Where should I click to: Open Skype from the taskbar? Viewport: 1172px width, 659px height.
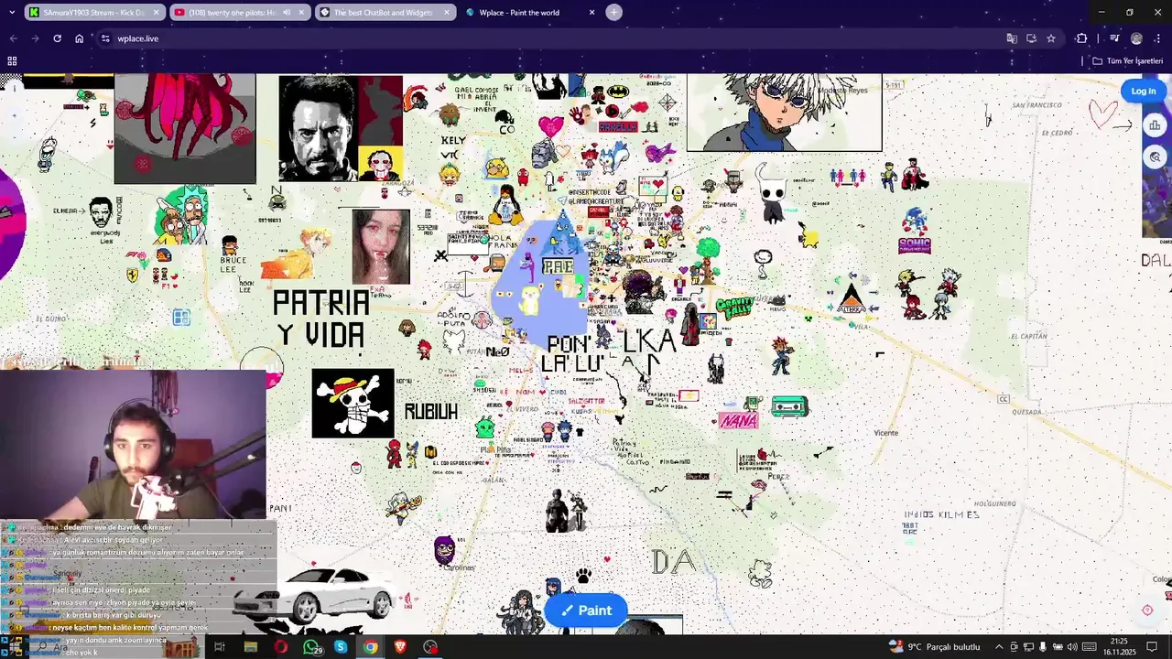pyautogui.click(x=341, y=647)
